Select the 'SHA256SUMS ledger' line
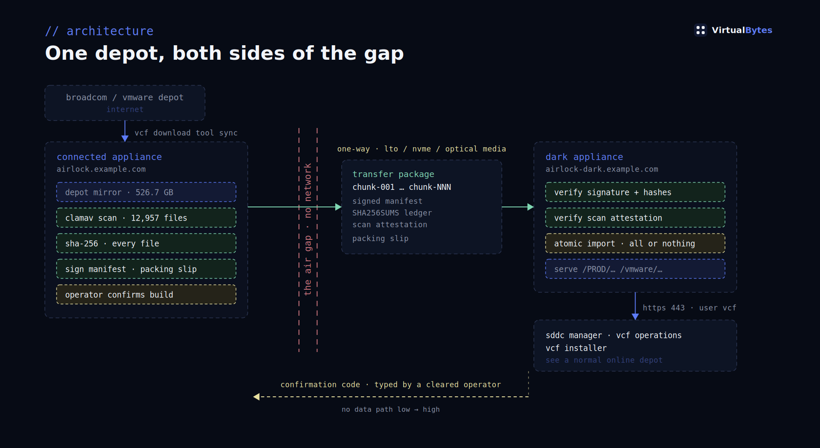The image size is (820, 448). click(392, 213)
